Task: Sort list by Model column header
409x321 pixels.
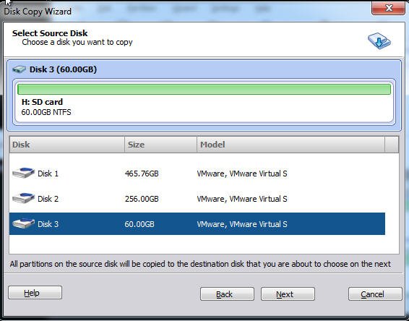Action: click(290, 145)
